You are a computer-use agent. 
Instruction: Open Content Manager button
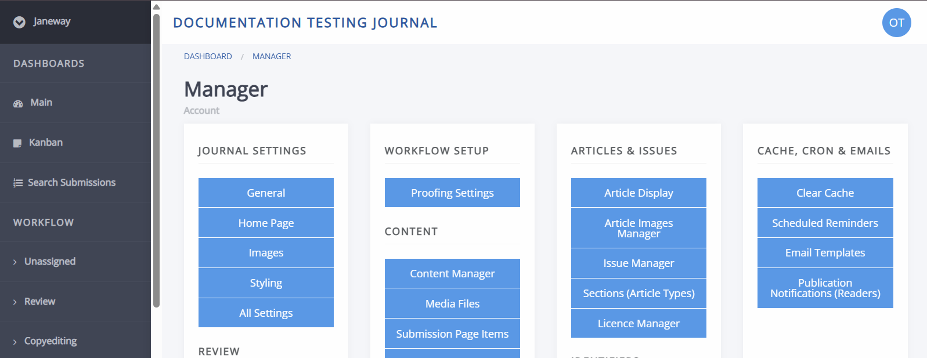[x=452, y=273]
